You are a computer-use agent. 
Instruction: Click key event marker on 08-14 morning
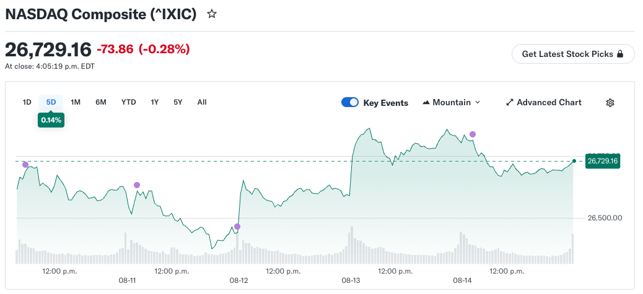(x=473, y=134)
